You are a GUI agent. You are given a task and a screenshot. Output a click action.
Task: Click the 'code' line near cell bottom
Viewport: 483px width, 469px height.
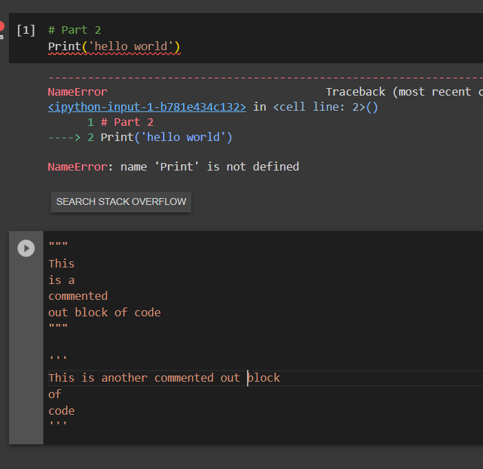pos(61,411)
